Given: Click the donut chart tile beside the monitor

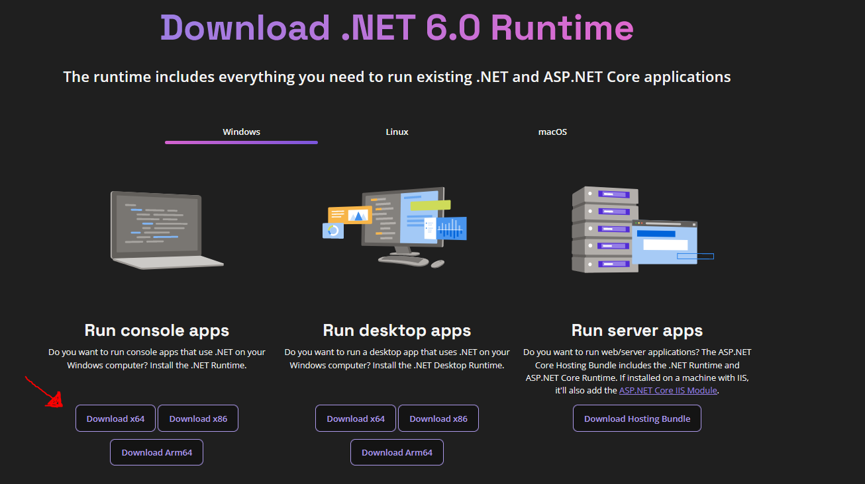Looking at the screenshot, I should point(333,231).
